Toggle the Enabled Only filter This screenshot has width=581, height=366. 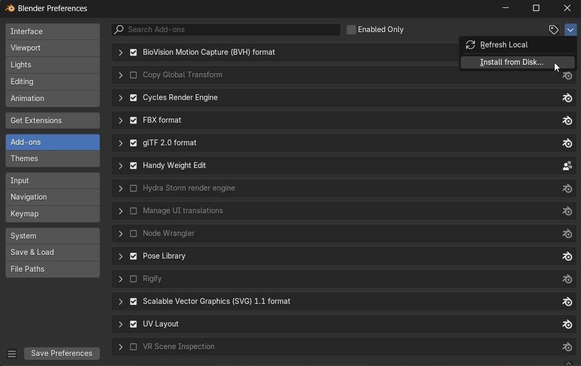click(351, 29)
